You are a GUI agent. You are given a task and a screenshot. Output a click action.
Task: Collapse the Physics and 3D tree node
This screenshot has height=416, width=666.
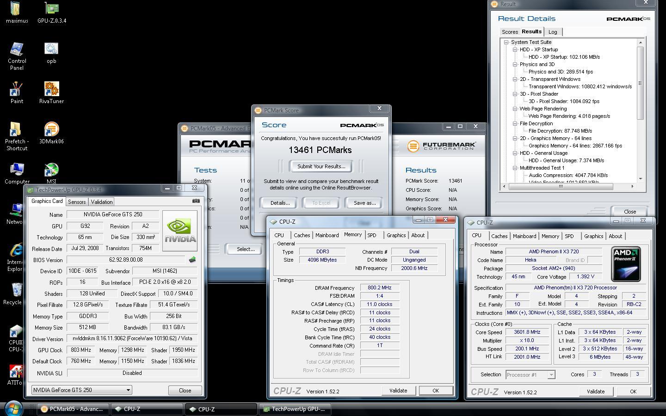[x=515, y=64]
